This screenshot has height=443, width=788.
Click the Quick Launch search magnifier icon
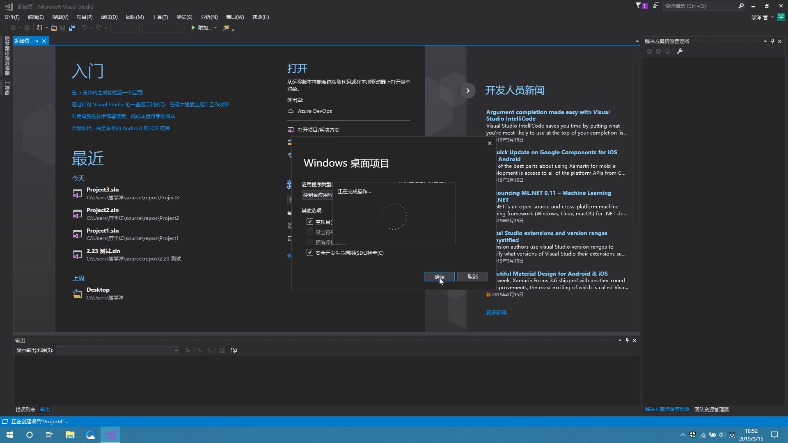tap(741, 6)
